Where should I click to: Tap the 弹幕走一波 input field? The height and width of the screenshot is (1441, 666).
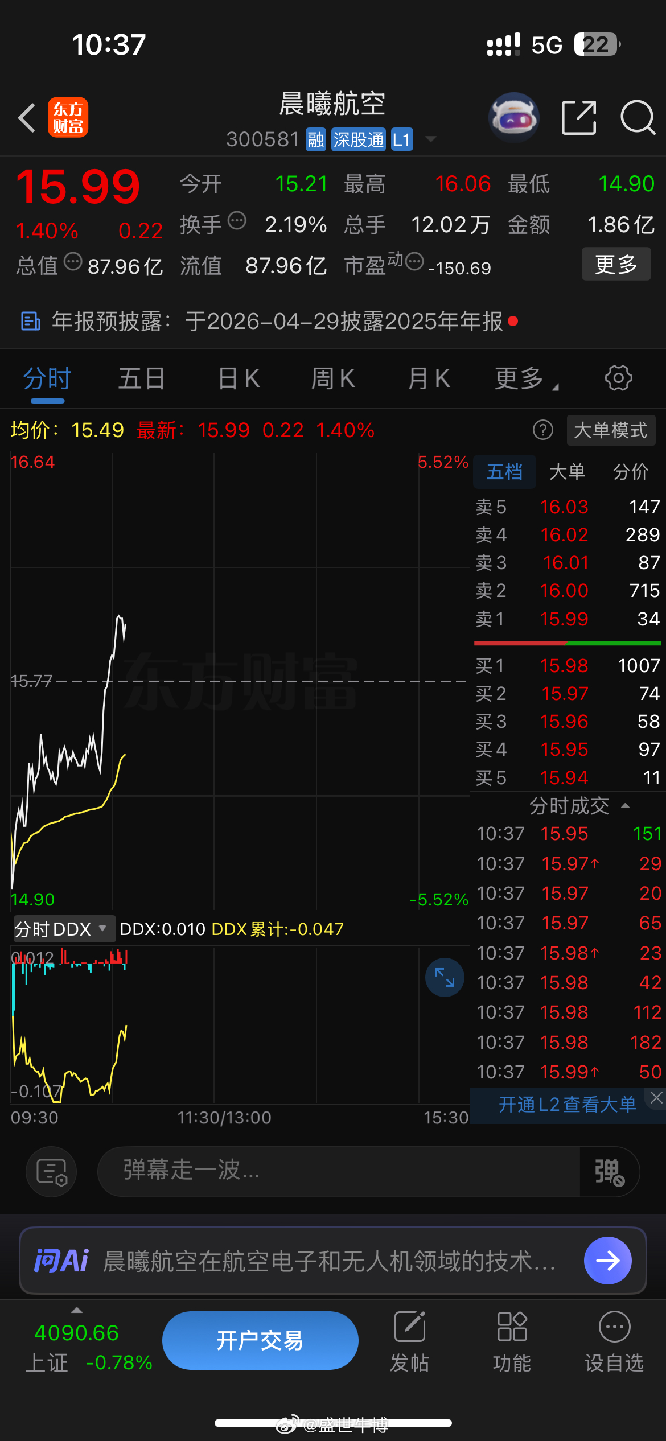click(339, 1172)
